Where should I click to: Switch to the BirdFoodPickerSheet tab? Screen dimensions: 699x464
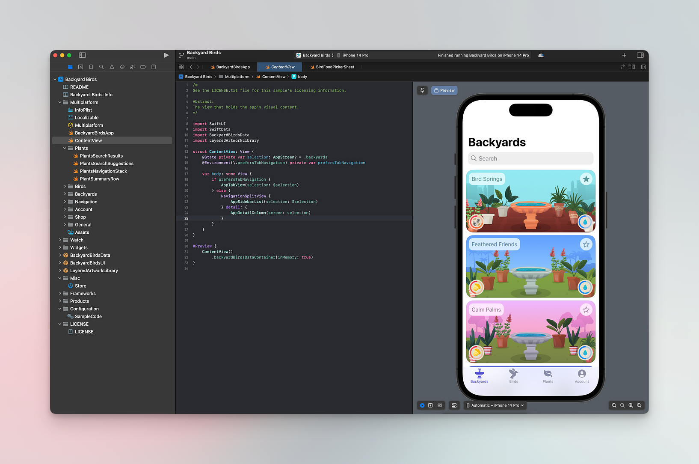(x=334, y=67)
